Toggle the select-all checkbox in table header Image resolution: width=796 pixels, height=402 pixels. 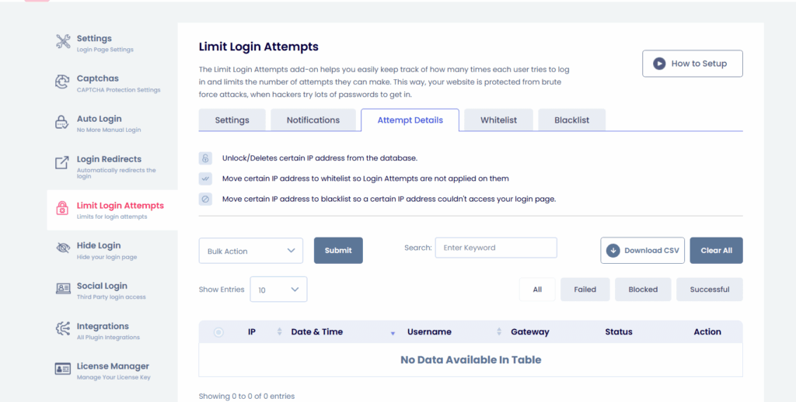[x=218, y=332]
